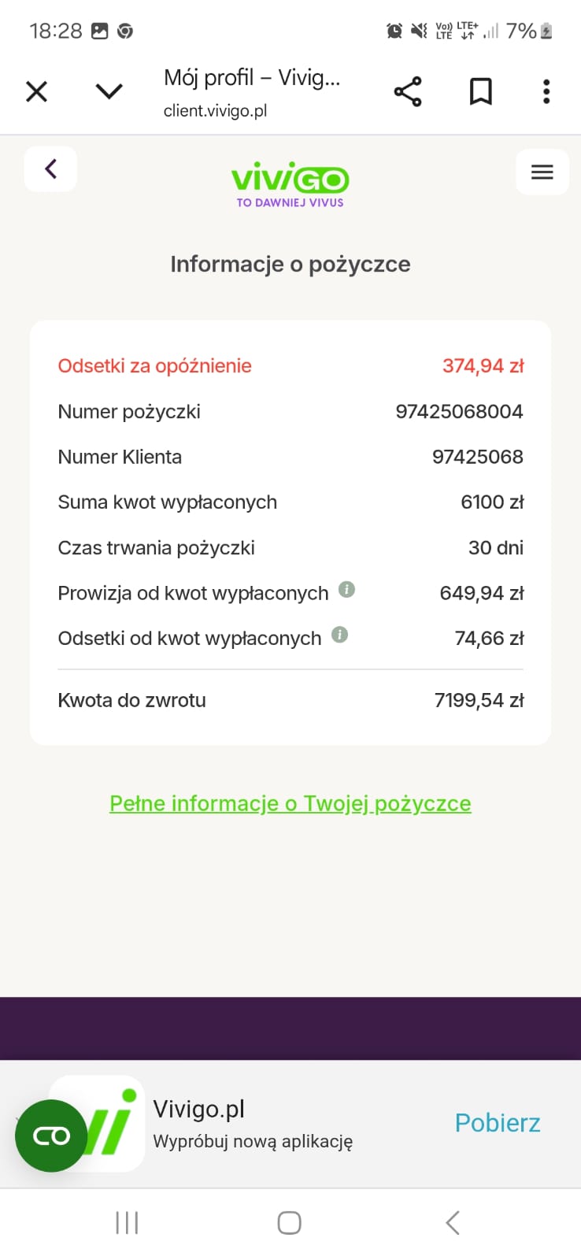The width and height of the screenshot is (581, 1260).
Task: Tap the share icon
Action: tap(408, 92)
